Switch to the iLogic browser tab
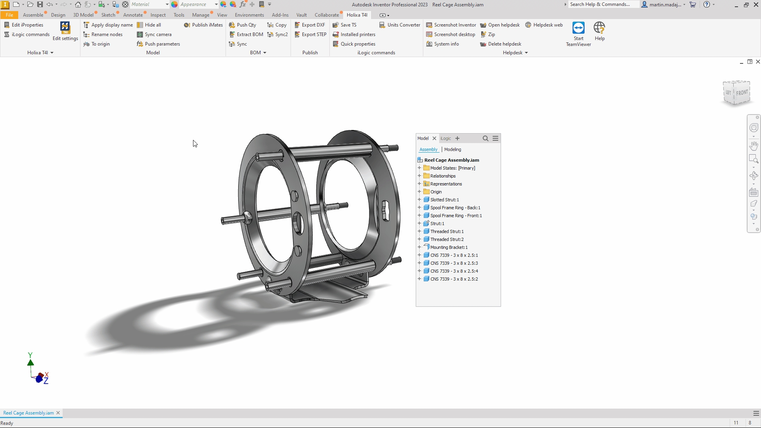This screenshot has height=428, width=761. (446, 138)
